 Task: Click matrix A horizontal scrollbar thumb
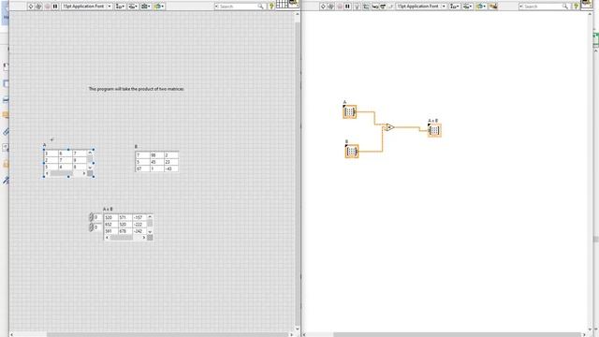tap(62, 173)
